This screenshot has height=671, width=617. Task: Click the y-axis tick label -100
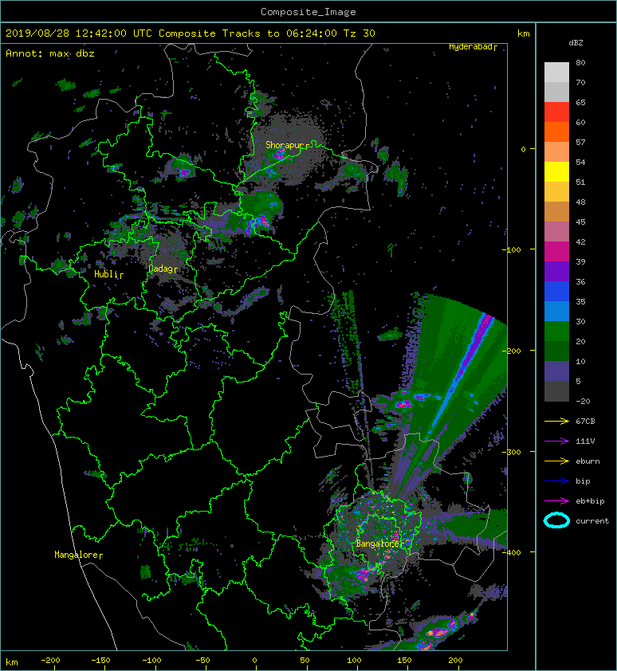[x=512, y=250]
